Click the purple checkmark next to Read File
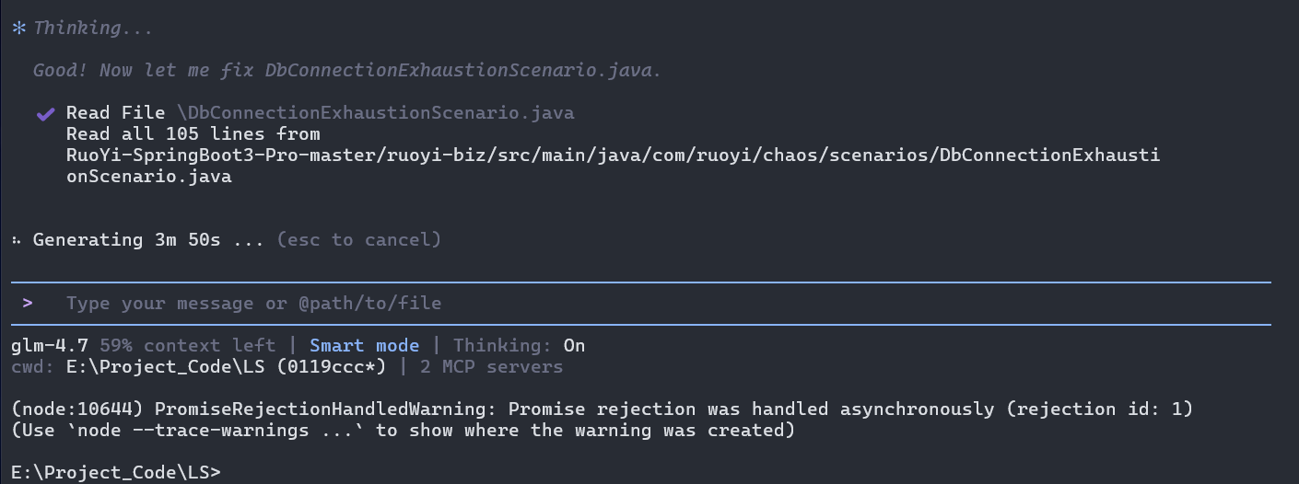1299x484 pixels. (44, 114)
